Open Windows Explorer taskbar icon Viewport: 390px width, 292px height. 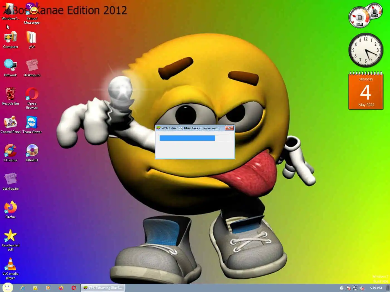pyautogui.click(x=35, y=288)
